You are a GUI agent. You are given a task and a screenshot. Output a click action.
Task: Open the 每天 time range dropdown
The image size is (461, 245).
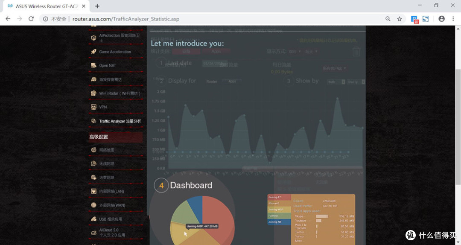point(311,52)
